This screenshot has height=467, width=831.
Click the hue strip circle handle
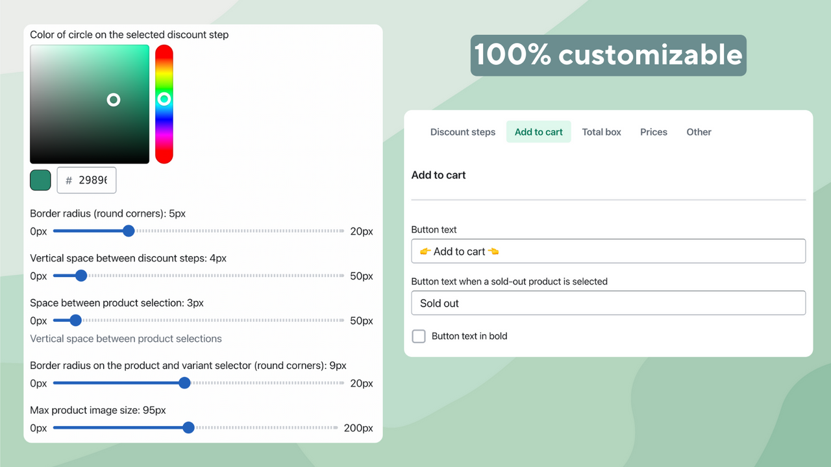(x=164, y=99)
